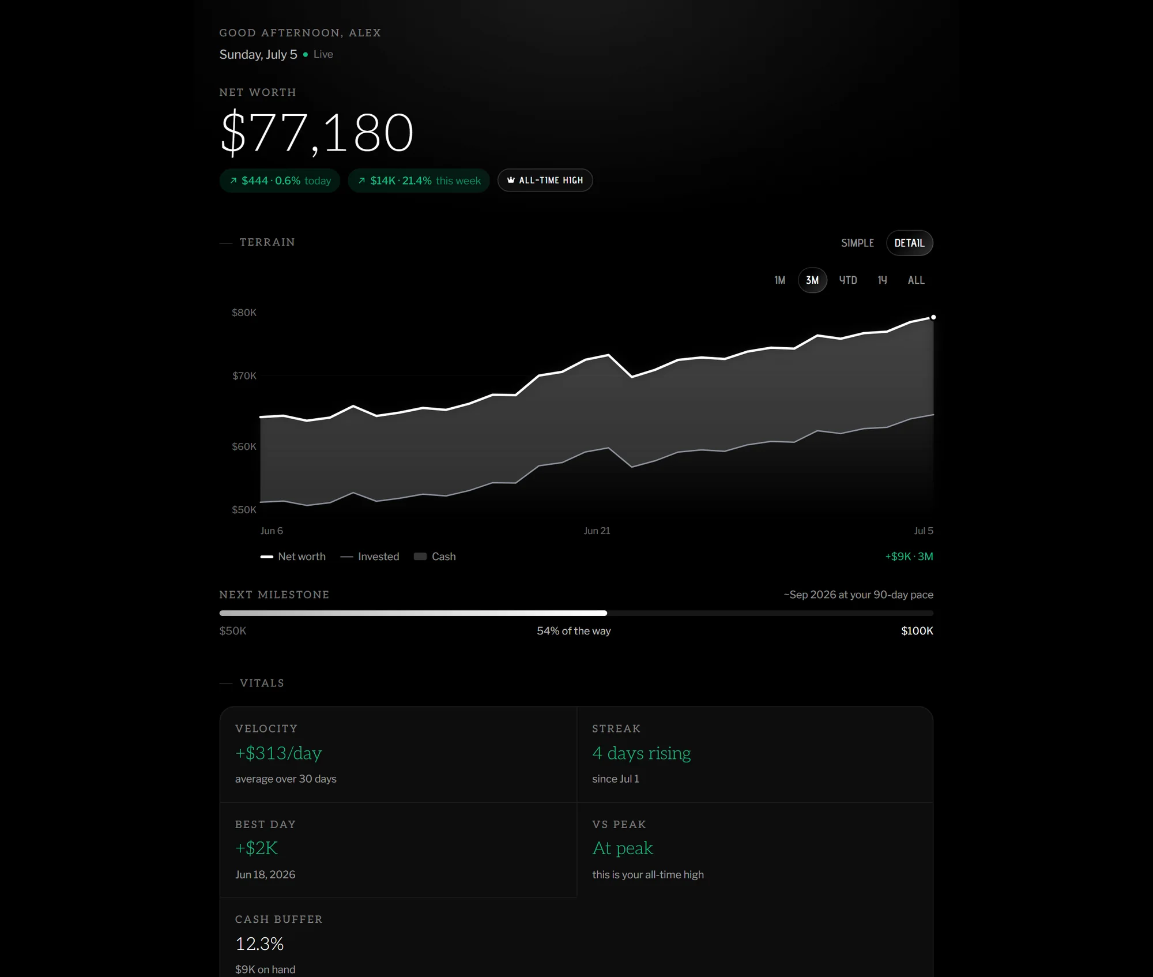Toggle Invested series in legend
The height and width of the screenshot is (977, 1153).
[x=370, y=557]
